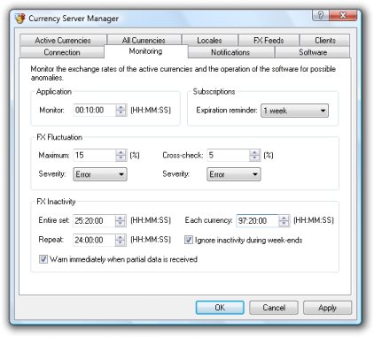
Task: Click the Currency Server Manager title bar icon
Action: (x=19, y=19)
